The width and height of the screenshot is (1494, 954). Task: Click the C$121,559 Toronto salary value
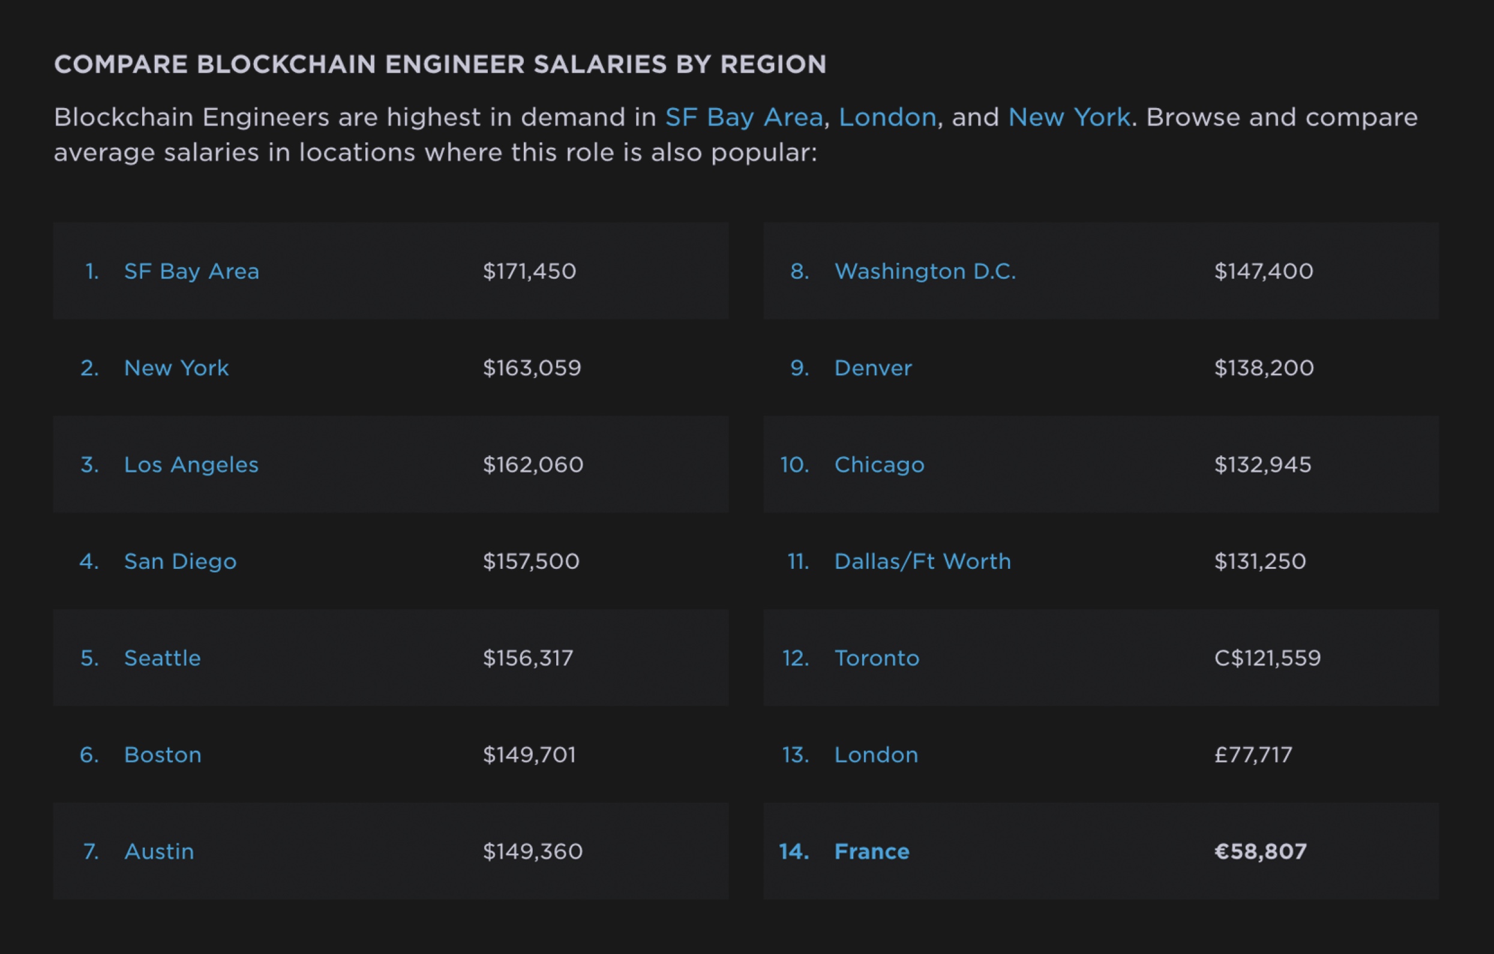point(1268,658)
